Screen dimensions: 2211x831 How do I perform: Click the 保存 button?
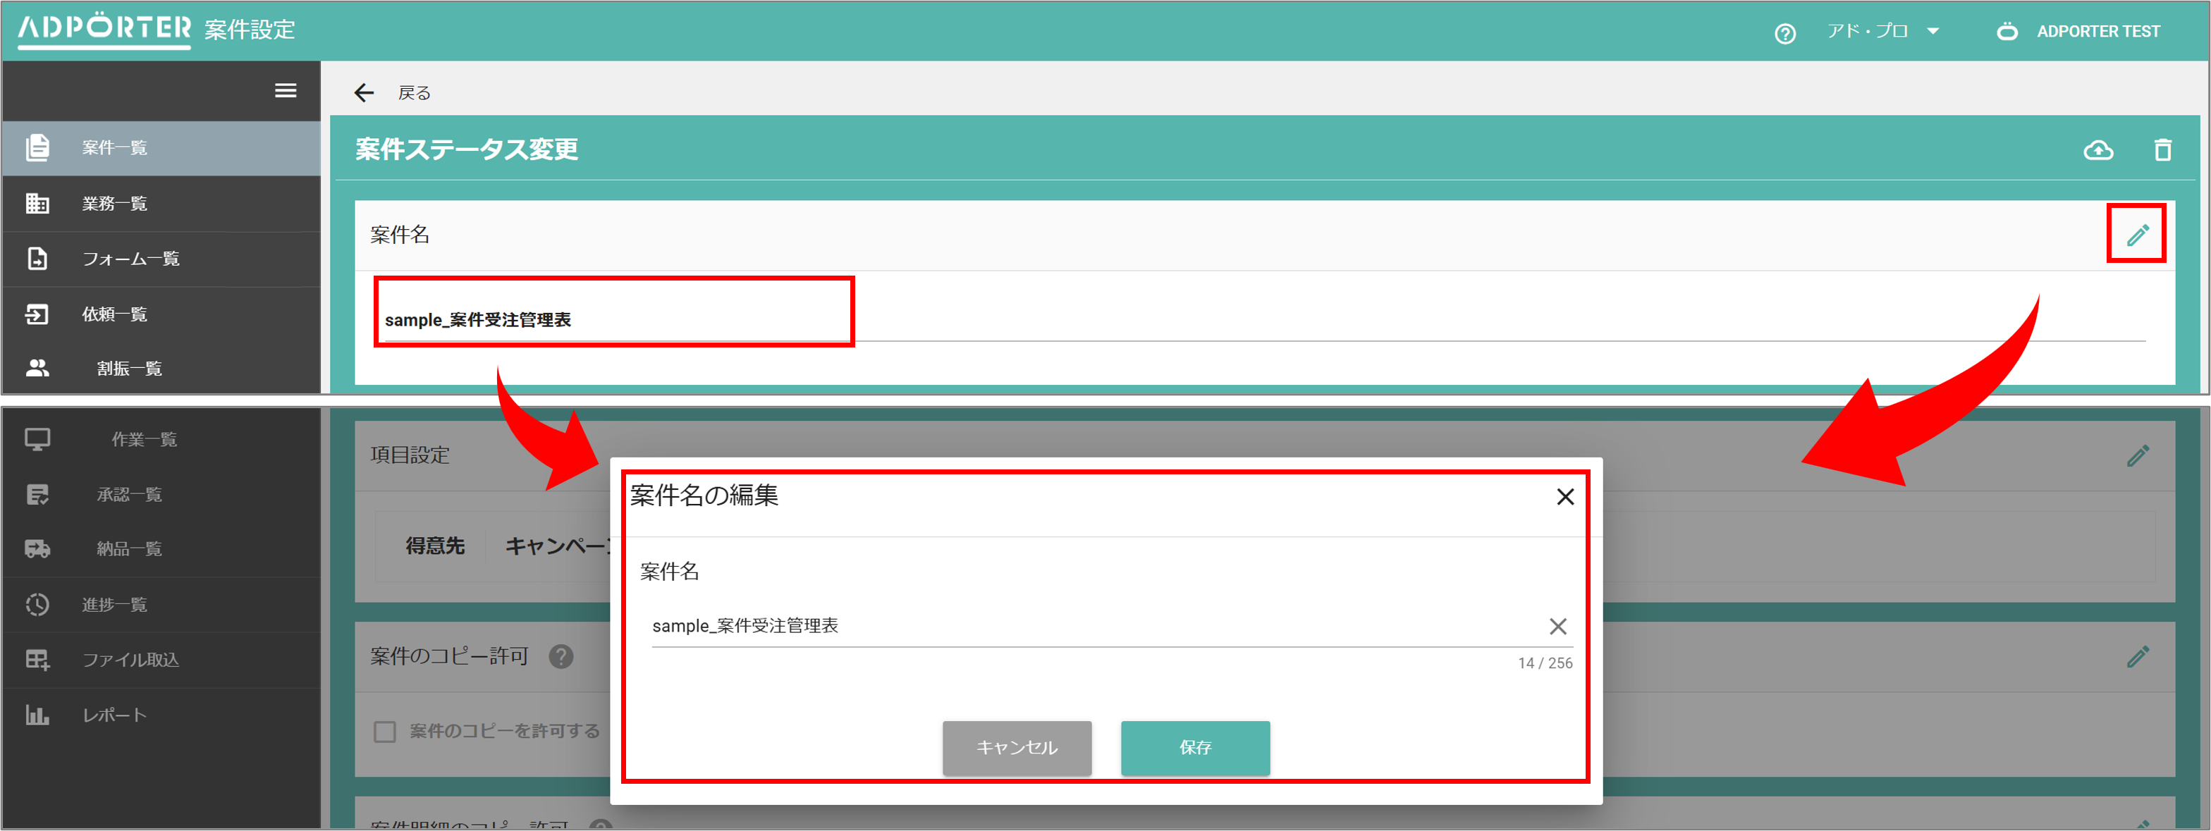tap(1195, 748)
